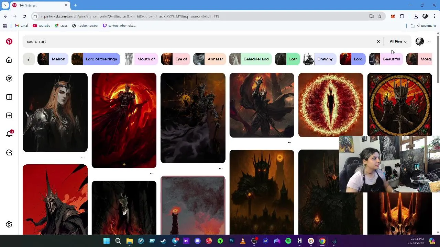Screen dimensions: 440x247
Task: Reload the Pinterest page
Action: point(24,16)
